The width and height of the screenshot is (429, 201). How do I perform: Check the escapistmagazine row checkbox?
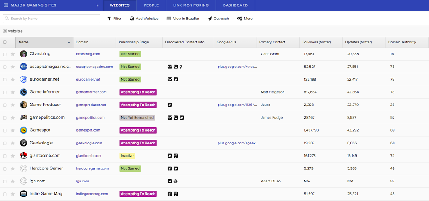(x=5, y=67)
